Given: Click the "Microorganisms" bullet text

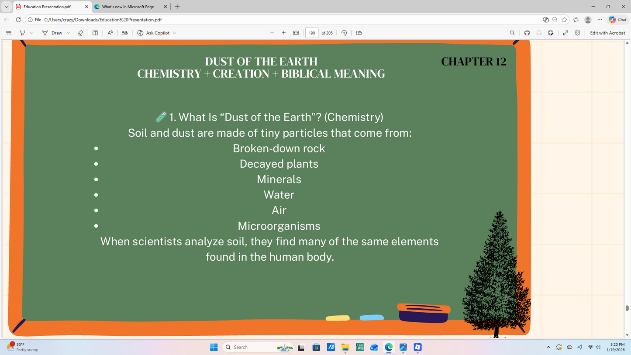Looking at the screenshot, I should click(279, 226).
